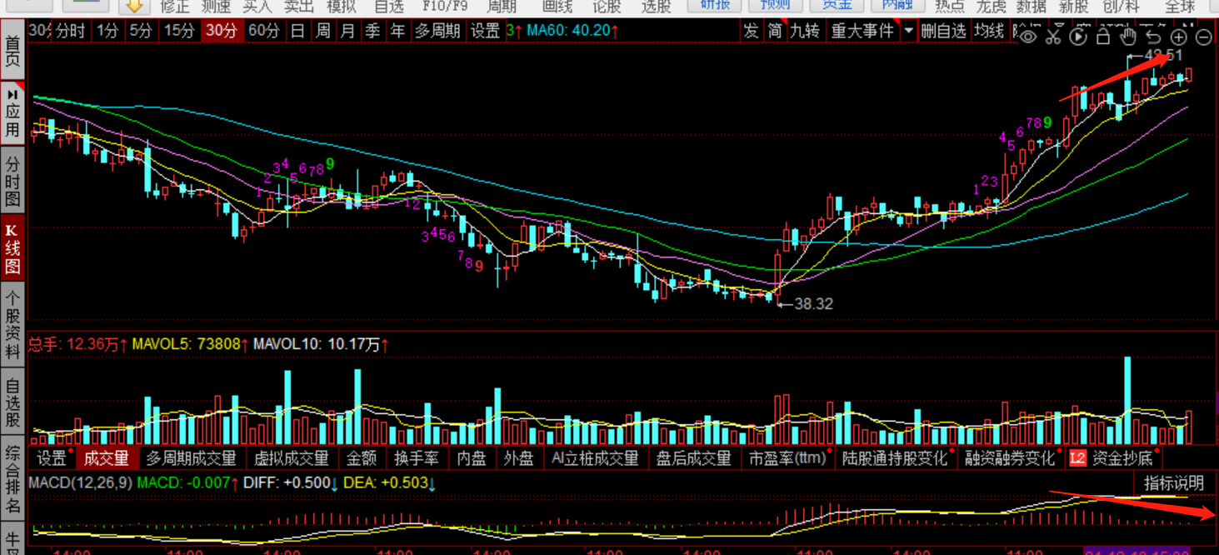The image size is (1219, 555).
Task: Switch to the 月 monthly period tab
Action: click(348, 31)
